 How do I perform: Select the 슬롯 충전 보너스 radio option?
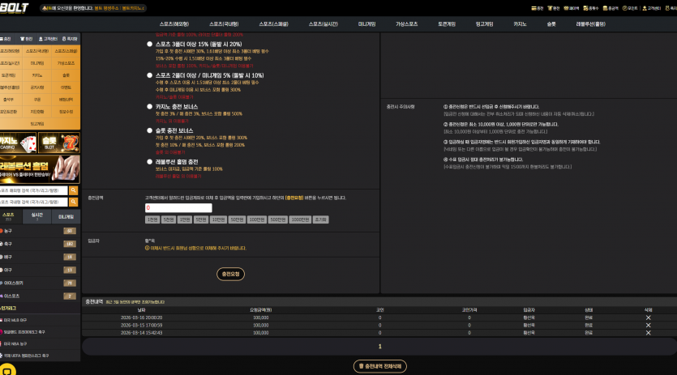click(x=149, y=130)
